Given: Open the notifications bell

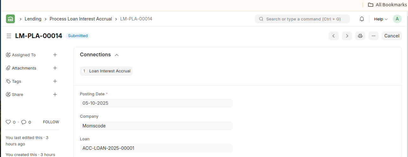Looking at the screenshot, I should 362,19.
